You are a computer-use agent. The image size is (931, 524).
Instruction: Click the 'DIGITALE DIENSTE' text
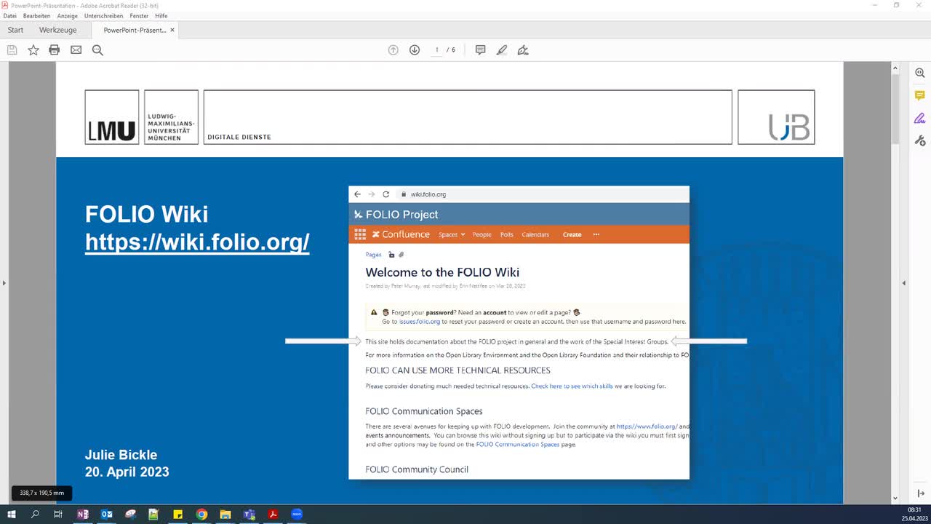[239, 137]
